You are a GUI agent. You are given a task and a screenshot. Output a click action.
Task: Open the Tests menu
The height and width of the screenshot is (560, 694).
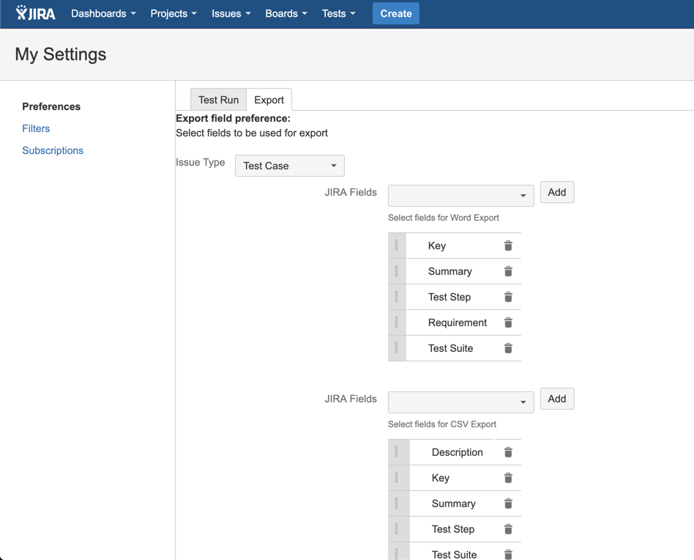pos(339,14)
